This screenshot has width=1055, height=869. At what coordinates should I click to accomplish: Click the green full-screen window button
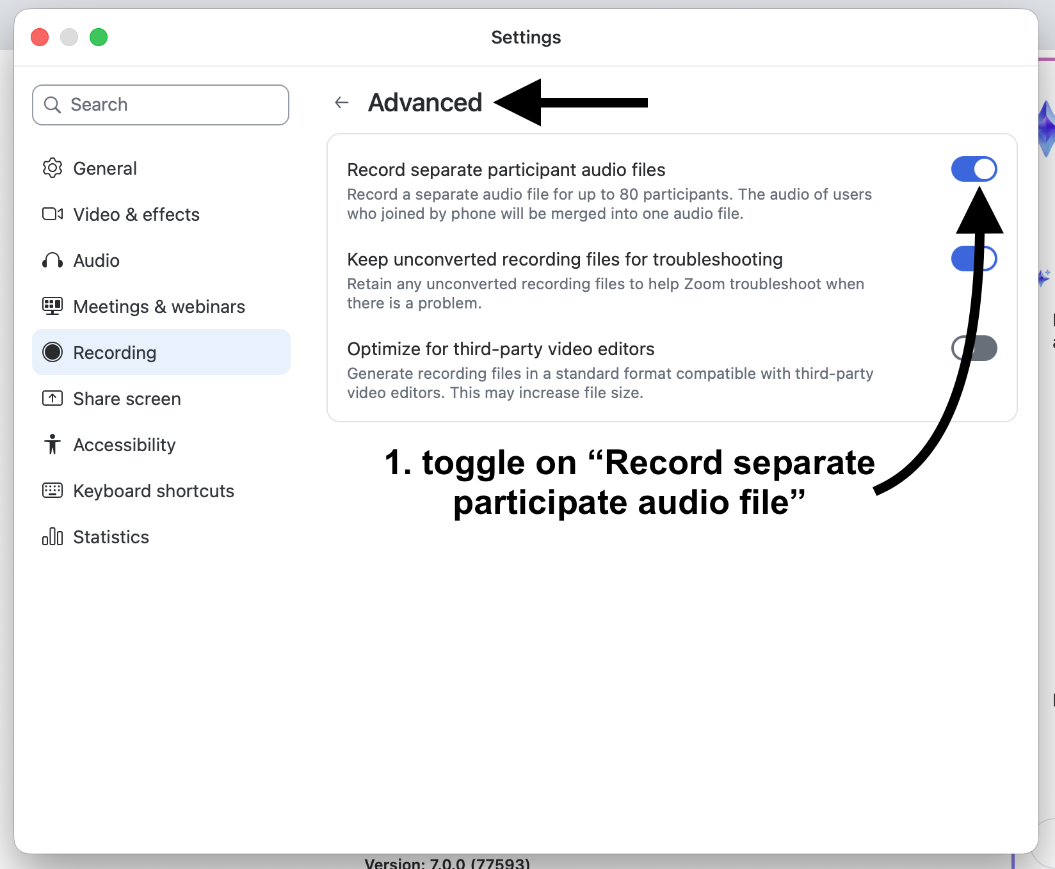coord(99,37)
